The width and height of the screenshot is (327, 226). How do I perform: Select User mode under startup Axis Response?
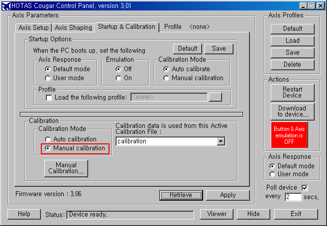(x=64, y=78)
